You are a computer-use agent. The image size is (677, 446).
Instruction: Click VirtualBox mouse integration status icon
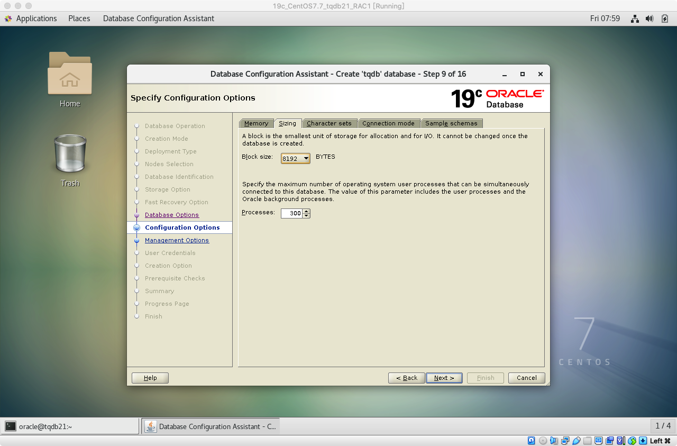click(x=632, y=441)
